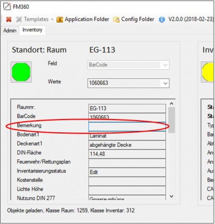
Task: Click the Werte label
Action: coord(54,82)
